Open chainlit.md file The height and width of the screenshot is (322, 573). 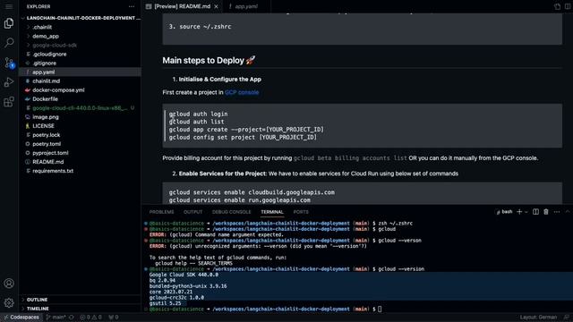pyautogui.click(x=81, y=81)
